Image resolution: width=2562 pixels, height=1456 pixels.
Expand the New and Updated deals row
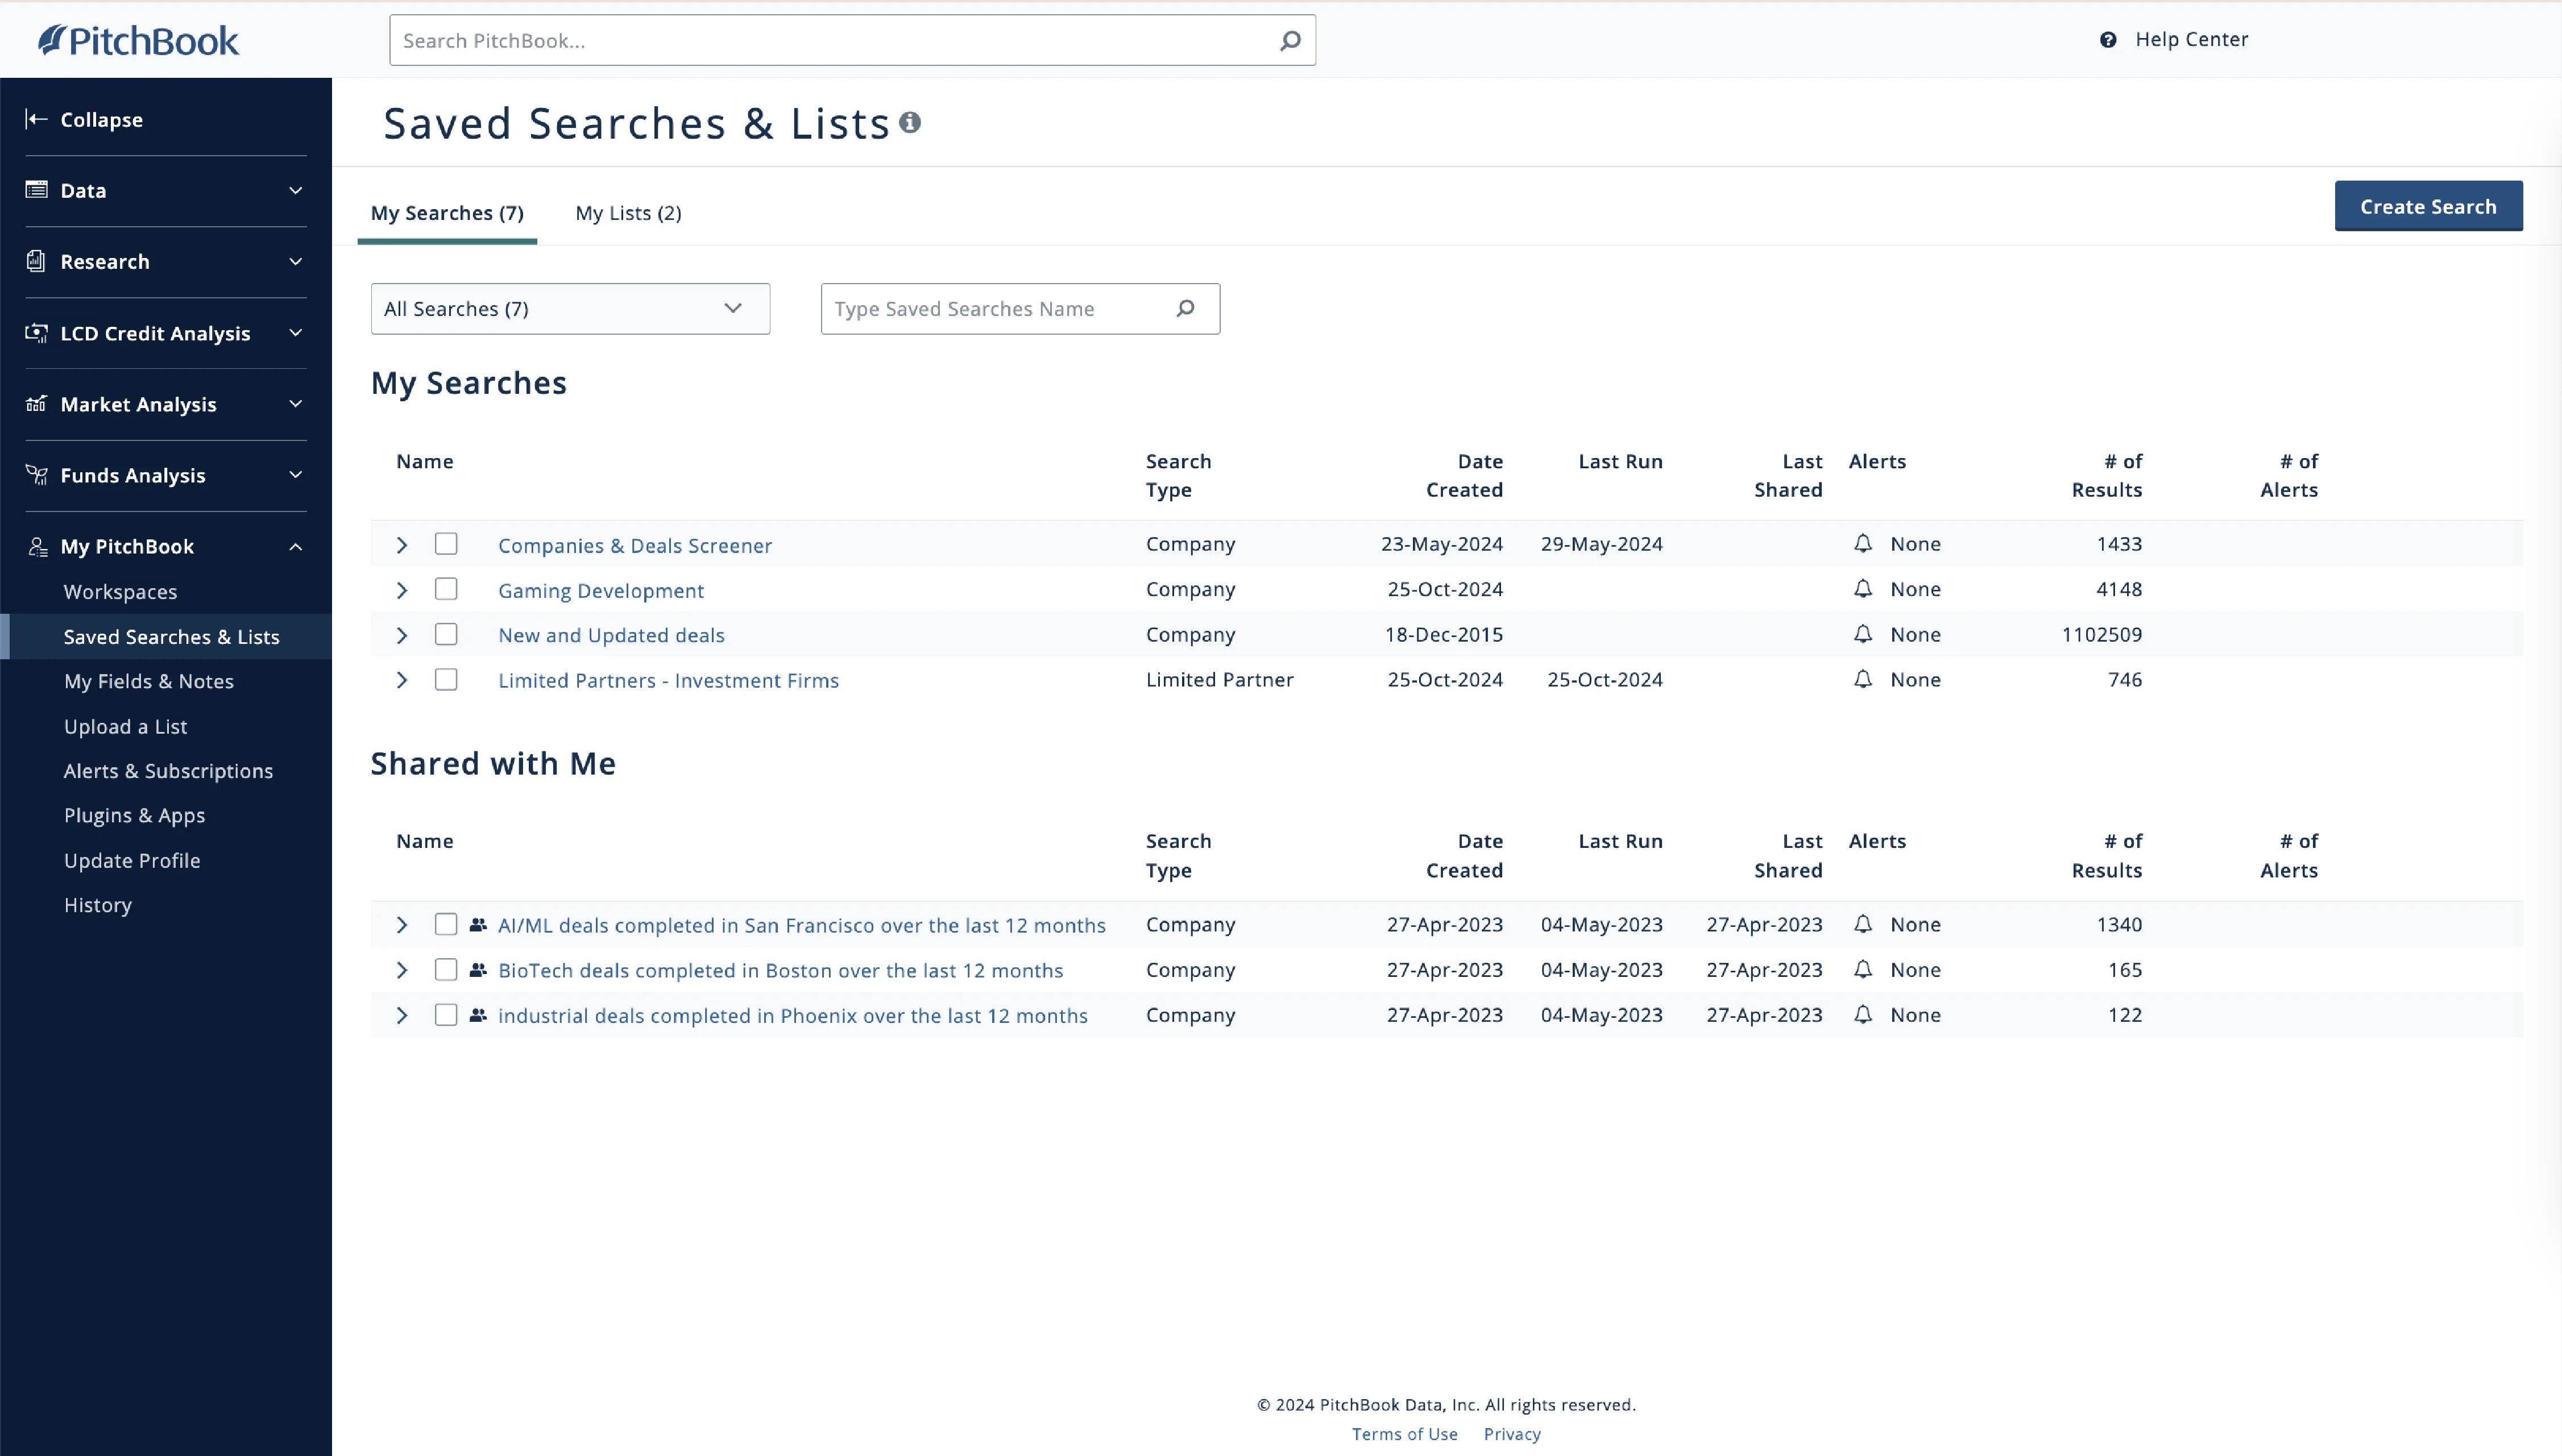point(402,635)
